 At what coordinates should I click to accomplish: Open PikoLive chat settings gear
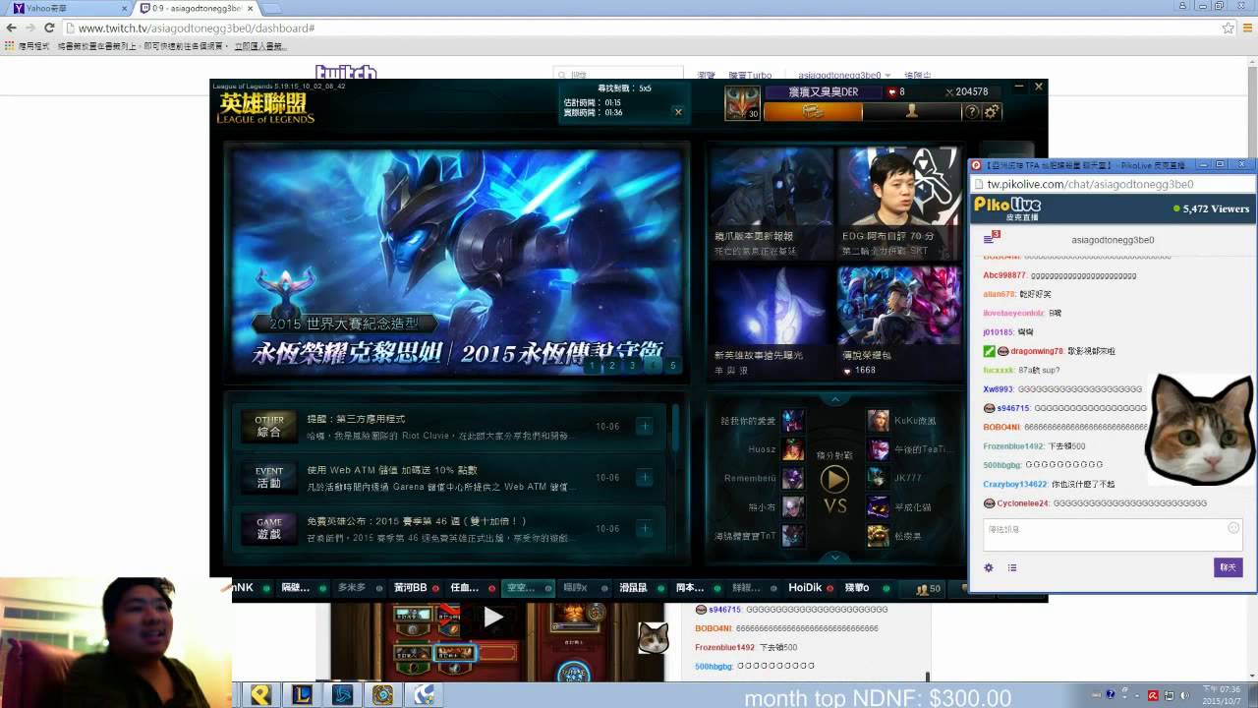[989, 567]
